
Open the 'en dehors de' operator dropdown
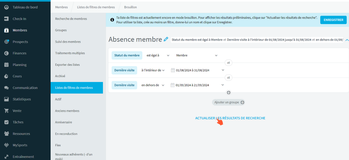point(153,85)
